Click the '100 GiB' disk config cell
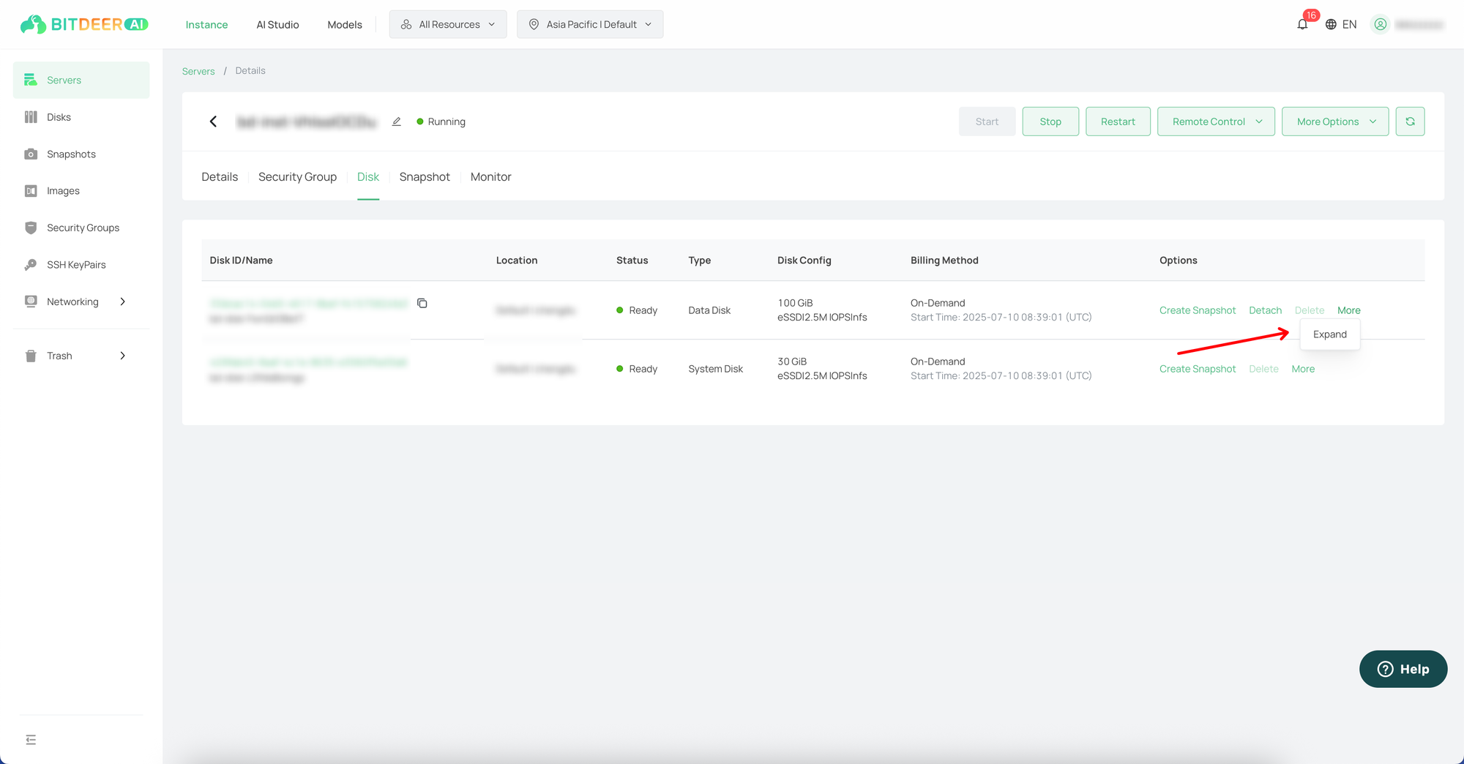 (795, 303)
